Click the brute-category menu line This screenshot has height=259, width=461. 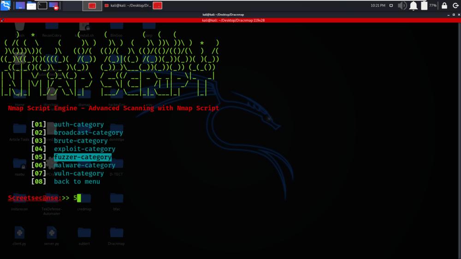click(81, 141)
